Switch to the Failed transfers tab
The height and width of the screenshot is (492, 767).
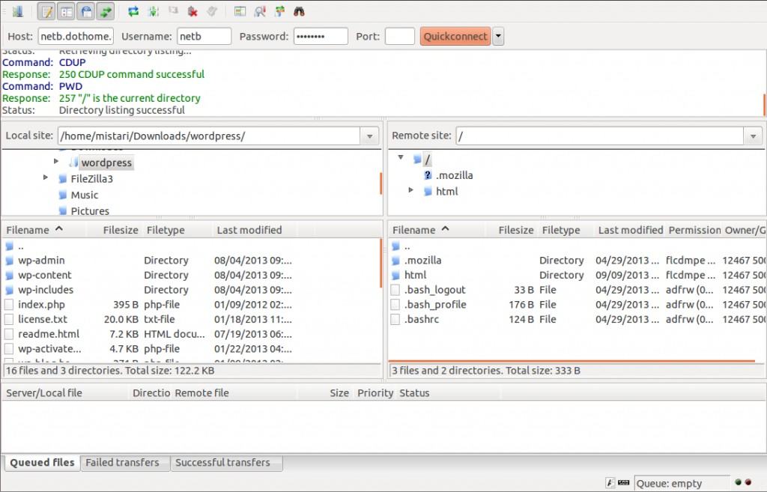point(122,463)
